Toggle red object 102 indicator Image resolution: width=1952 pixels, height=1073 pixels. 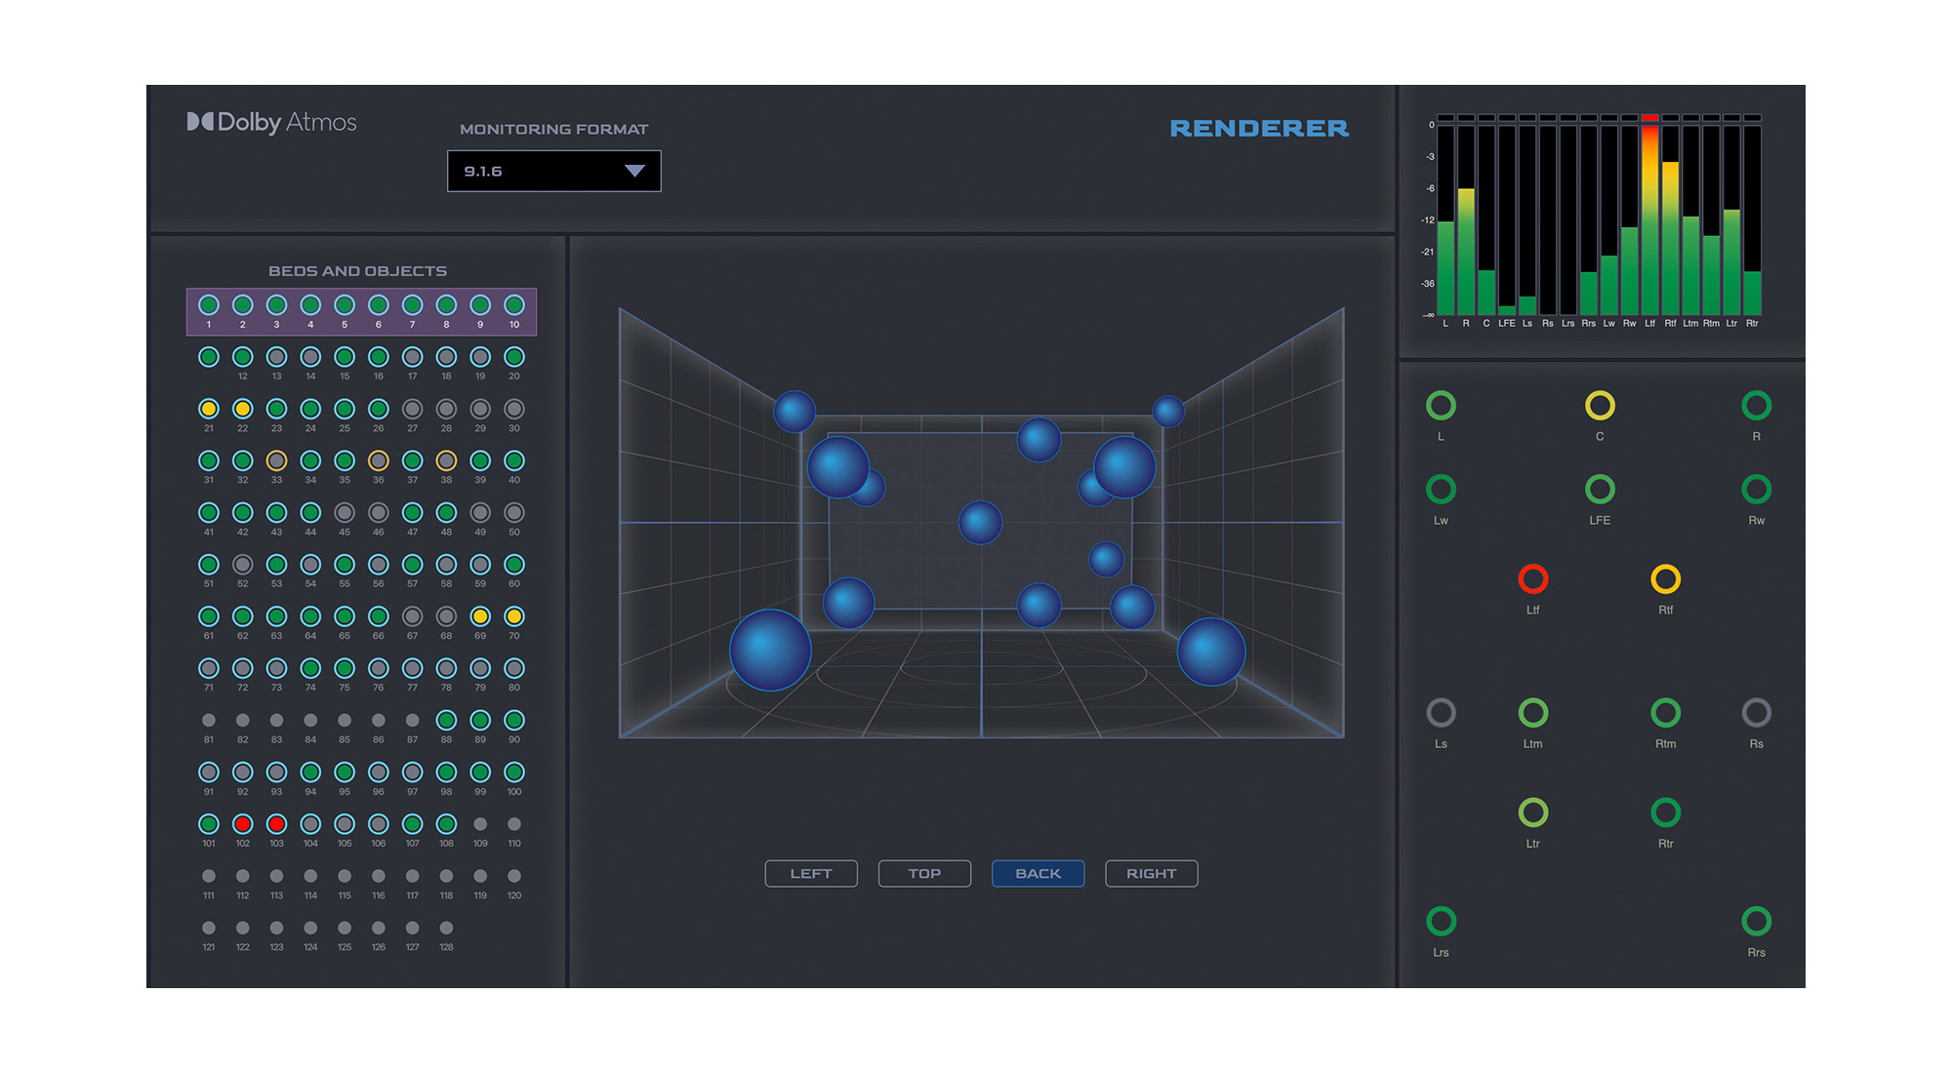pos(243,824)
